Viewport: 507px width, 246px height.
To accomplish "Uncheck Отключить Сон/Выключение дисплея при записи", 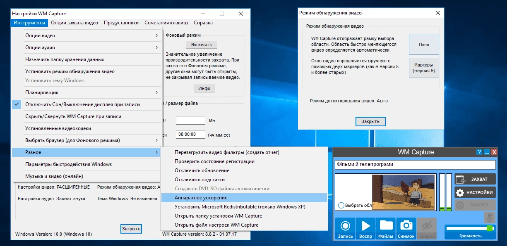I will click(x=87, y=104).
